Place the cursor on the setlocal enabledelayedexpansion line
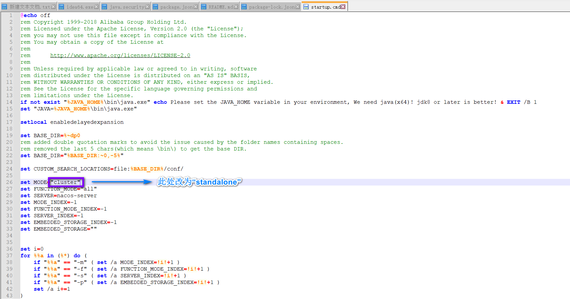This screenshot has height=299, width=570. (72, 122)
